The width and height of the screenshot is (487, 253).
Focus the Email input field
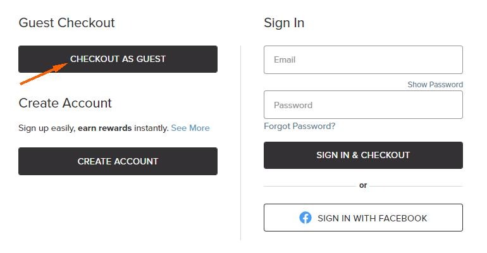point(363,59)
